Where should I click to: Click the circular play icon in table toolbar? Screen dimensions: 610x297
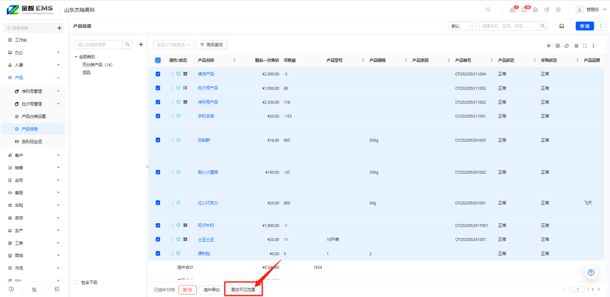point(558,46)
